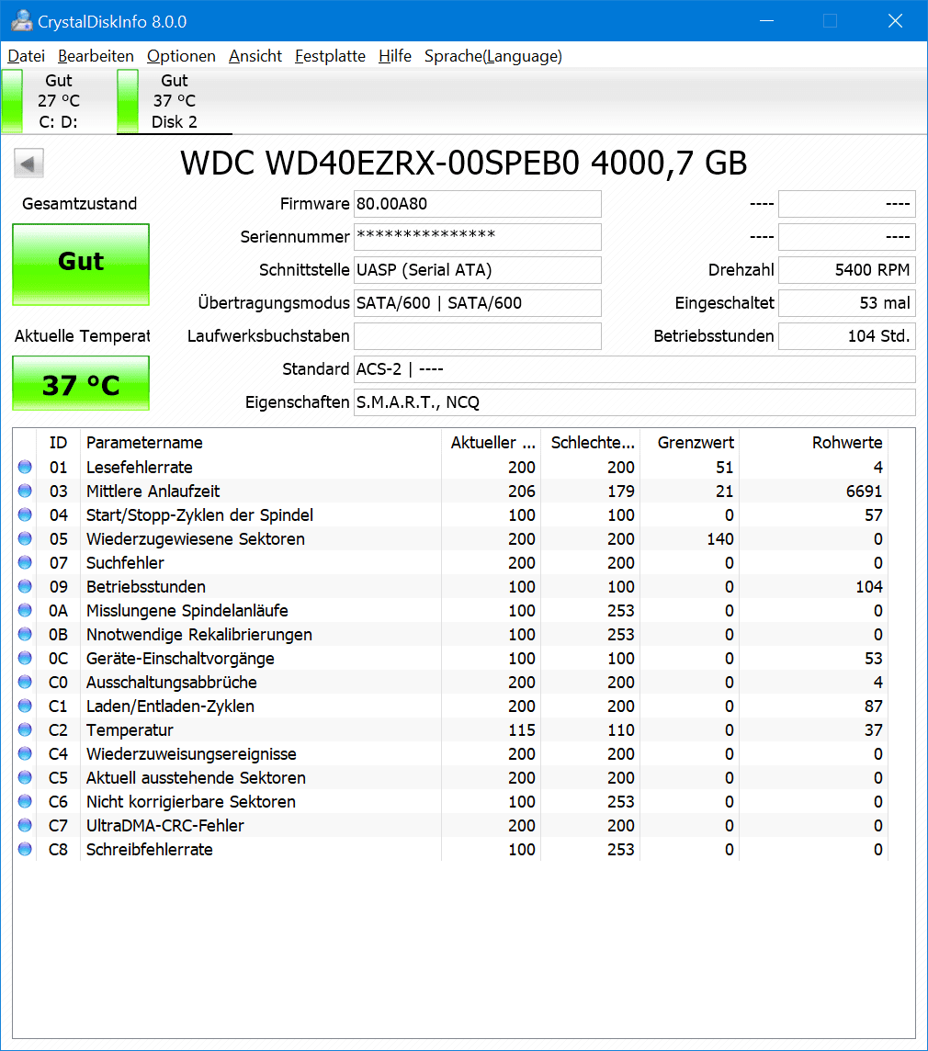Click status orb for Misslungene Spindelanläufe

click(x=25, y=610)
